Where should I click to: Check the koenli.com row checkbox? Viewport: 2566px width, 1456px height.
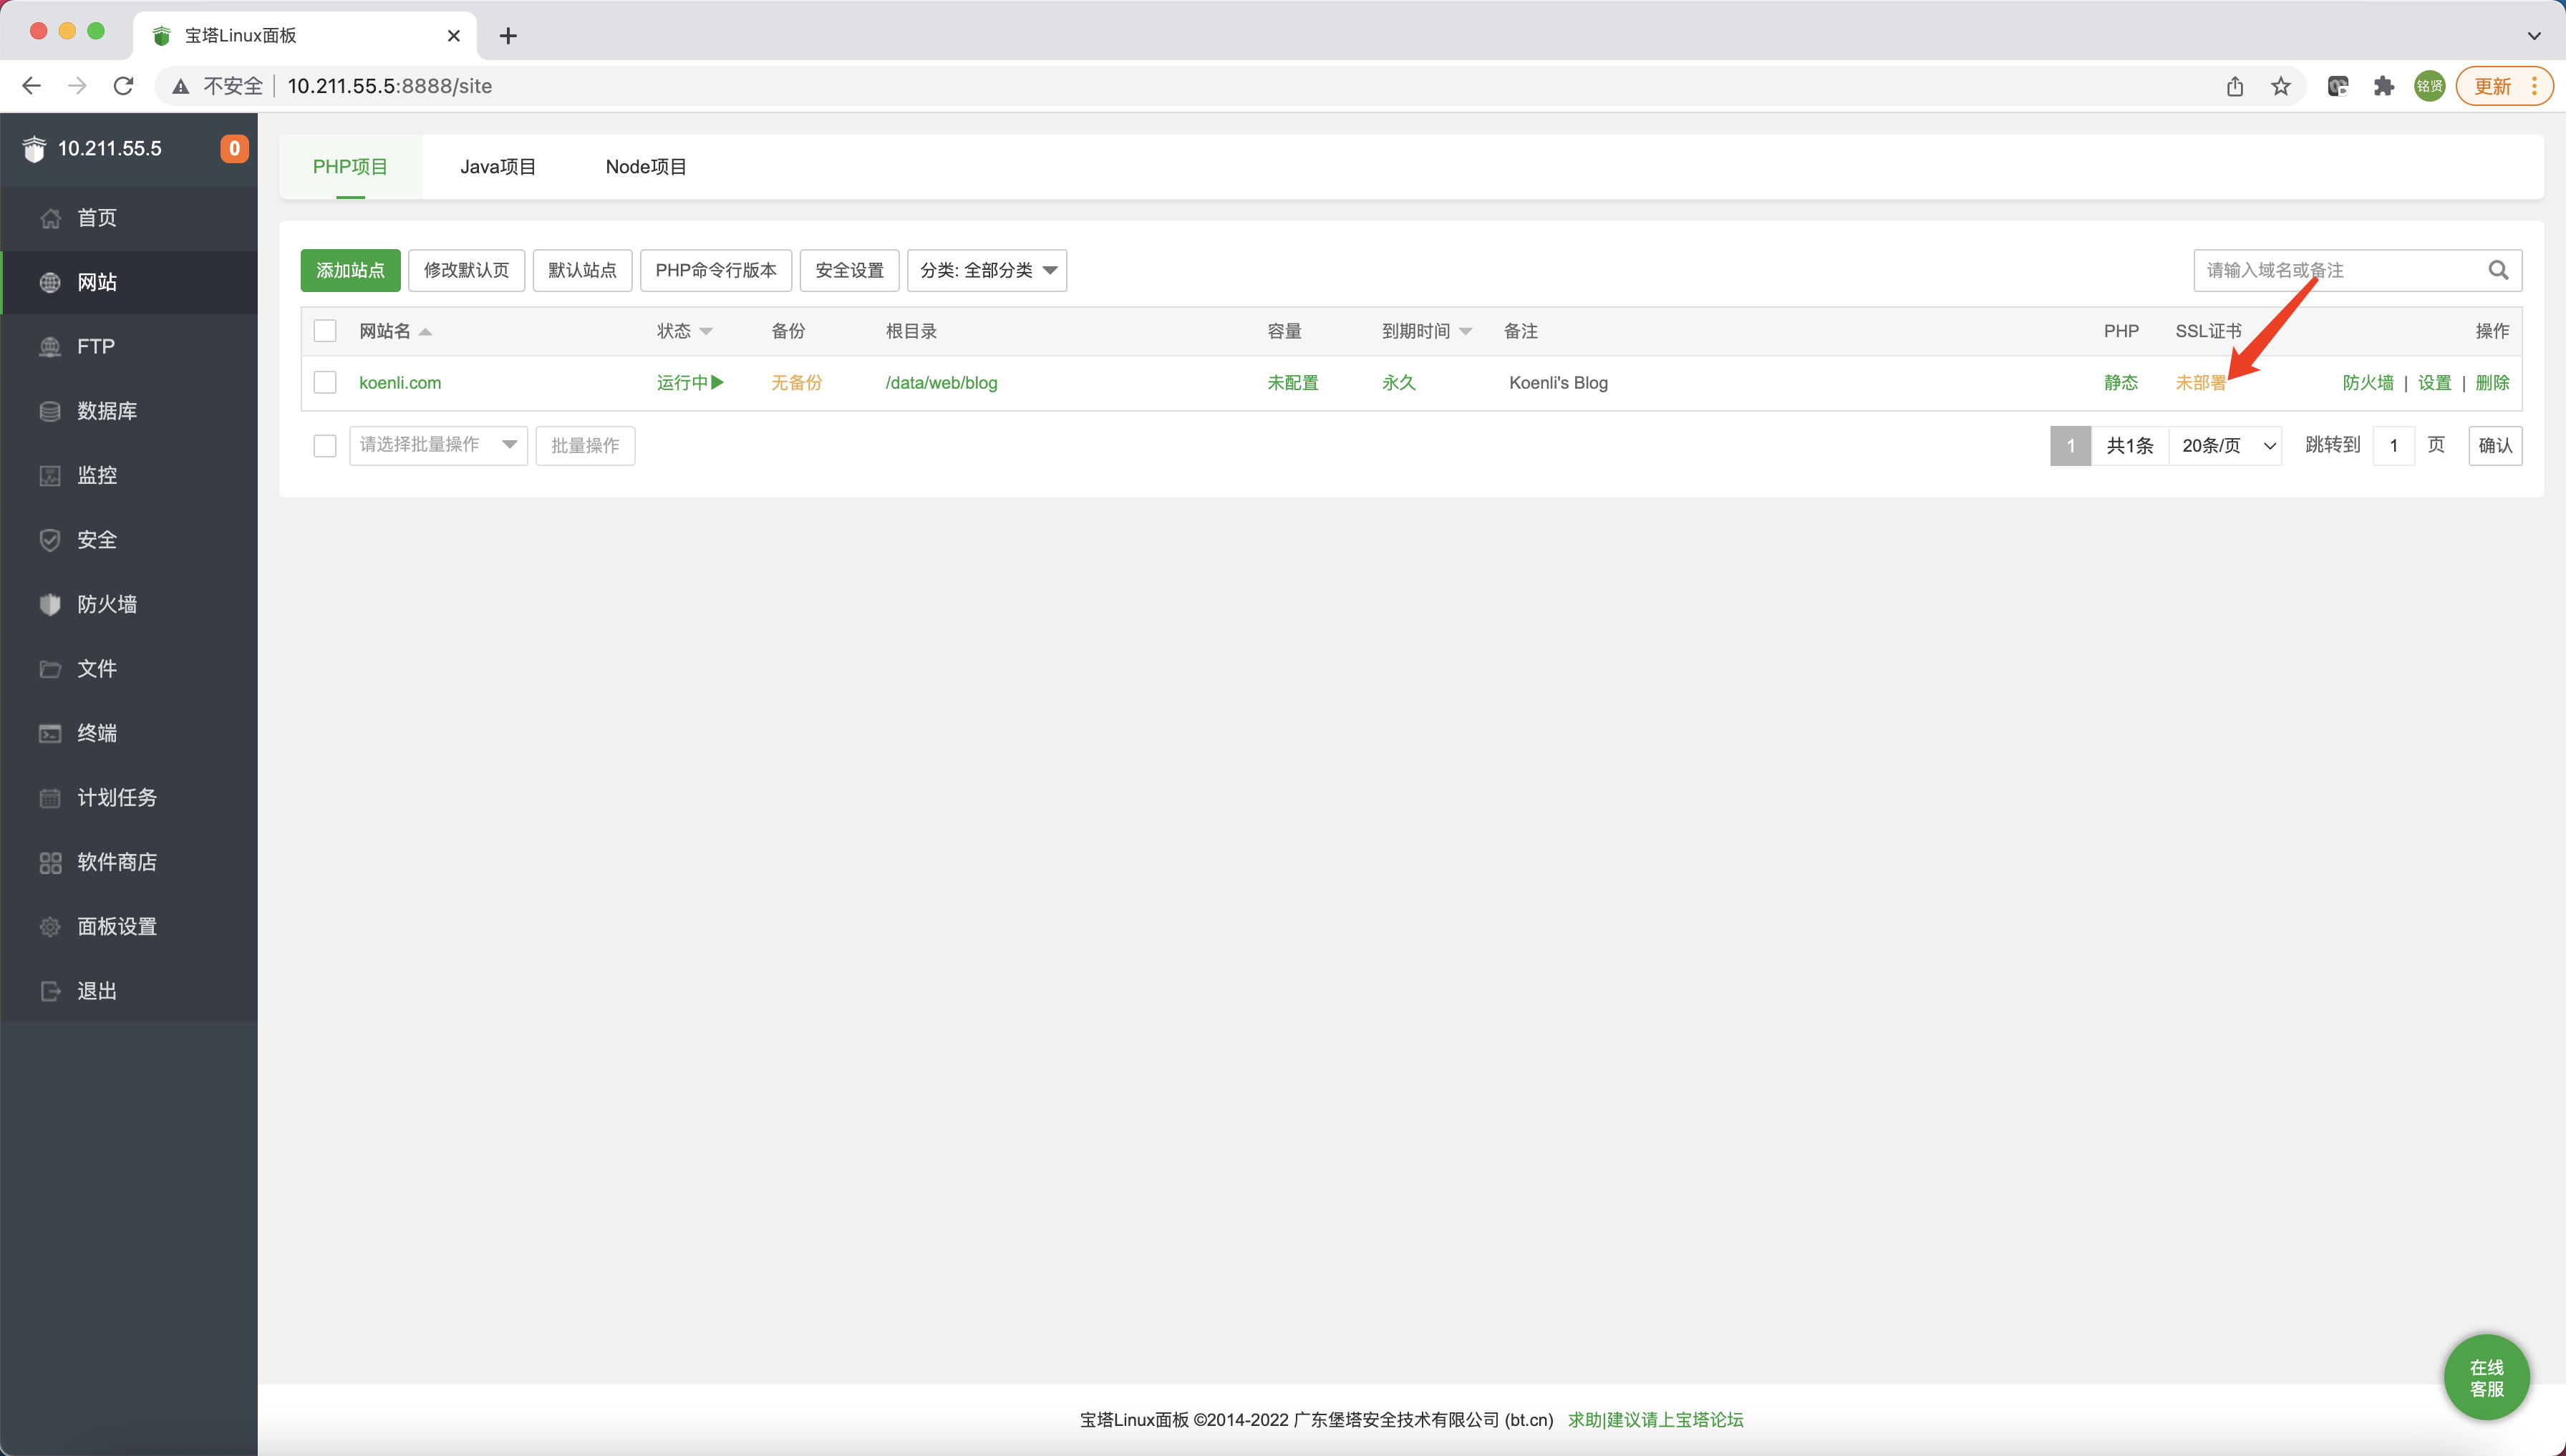tap(325, 382)
